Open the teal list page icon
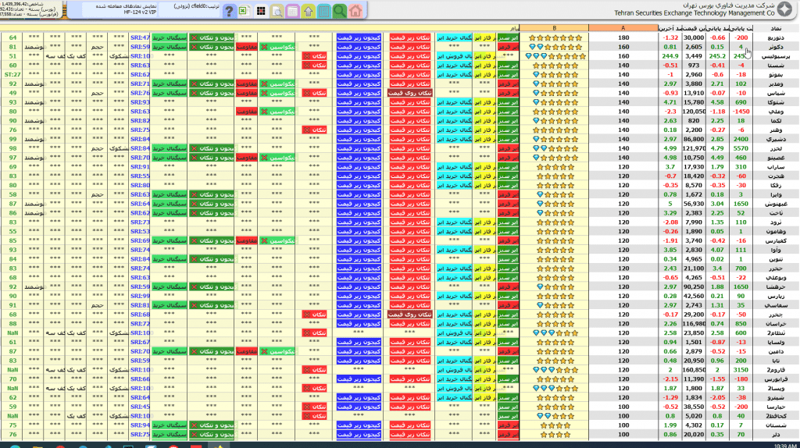 pyautogui.click(x=323, y=11)
